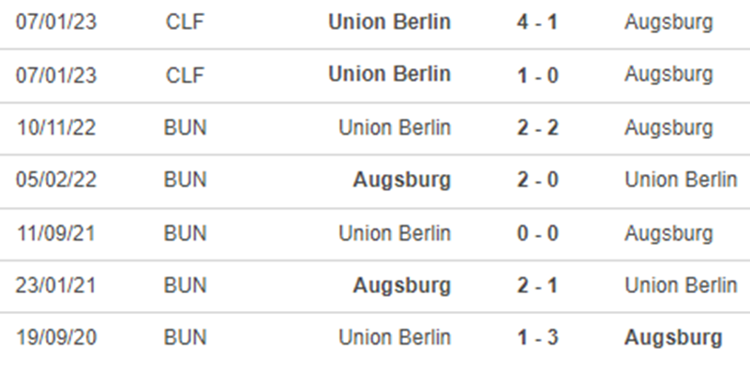750x371 pixels.
Task: Click the 05/02/22 match date
Action: point(56,180)
